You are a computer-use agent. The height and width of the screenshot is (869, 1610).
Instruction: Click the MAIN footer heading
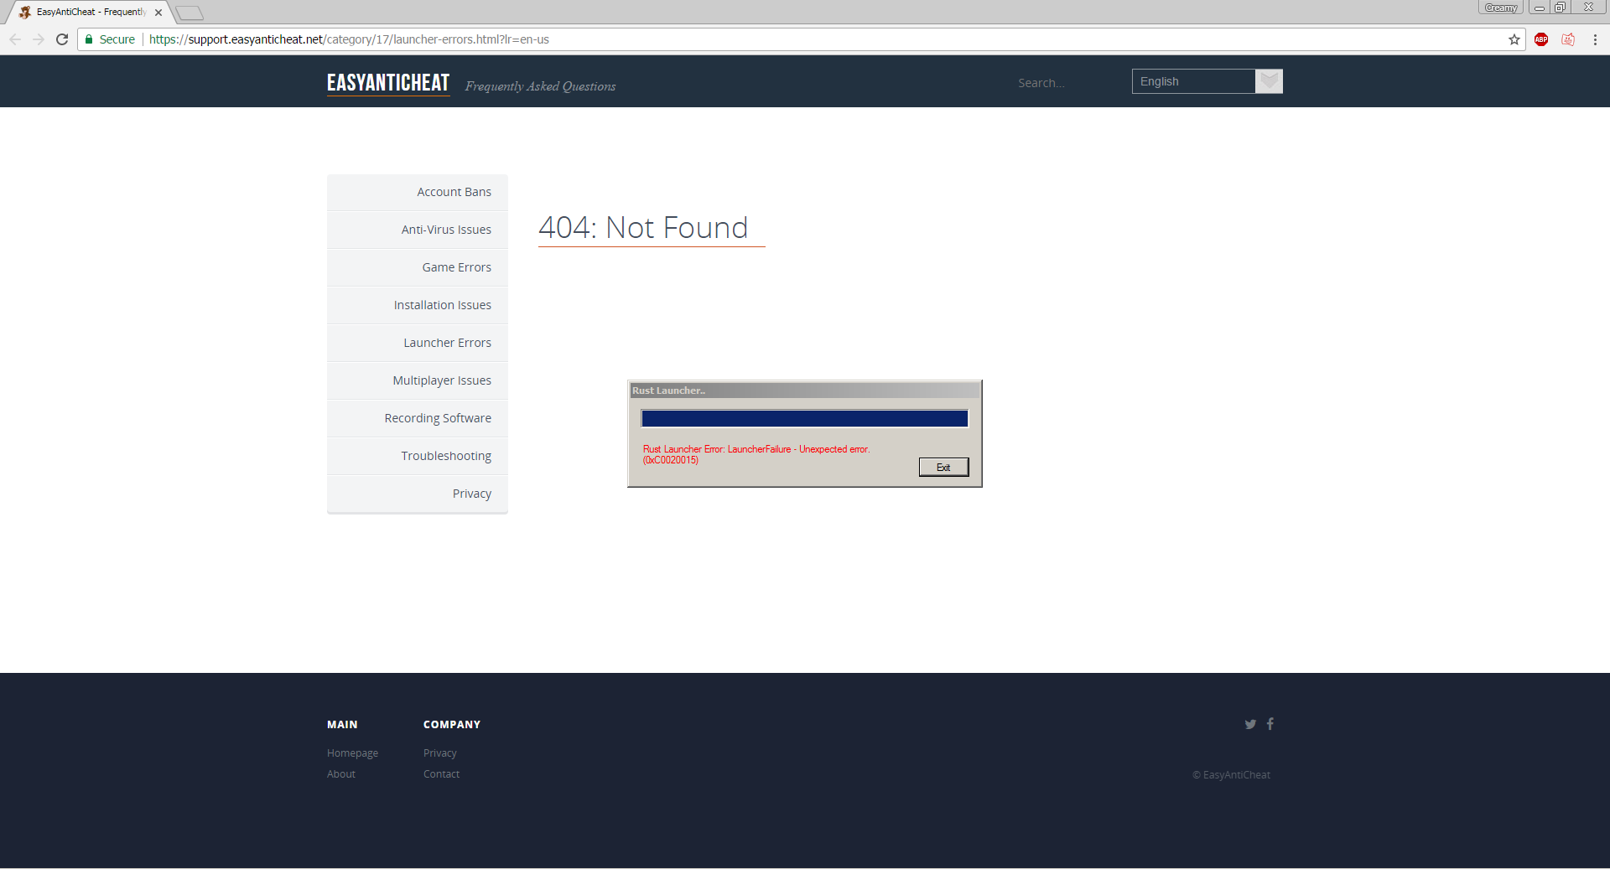point(342,725)
